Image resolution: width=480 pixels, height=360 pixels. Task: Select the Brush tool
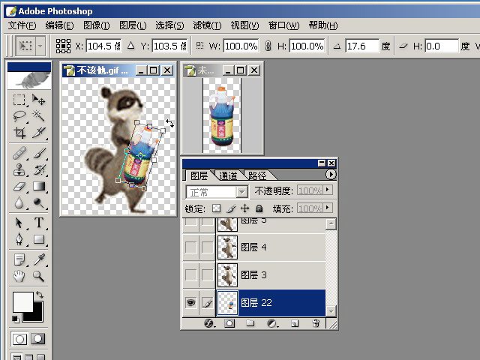[x=38, y=153]
